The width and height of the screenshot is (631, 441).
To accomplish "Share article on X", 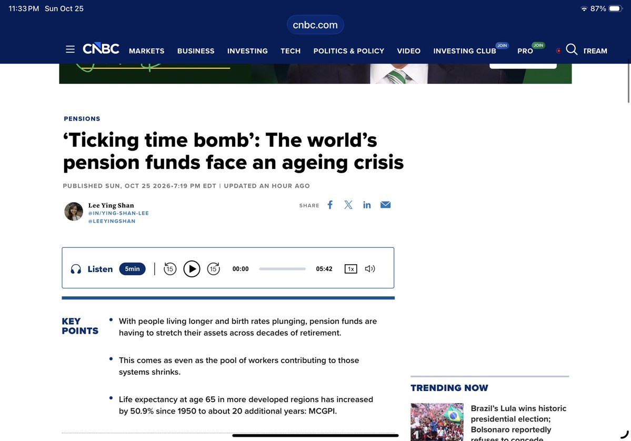I will [348, 205].
